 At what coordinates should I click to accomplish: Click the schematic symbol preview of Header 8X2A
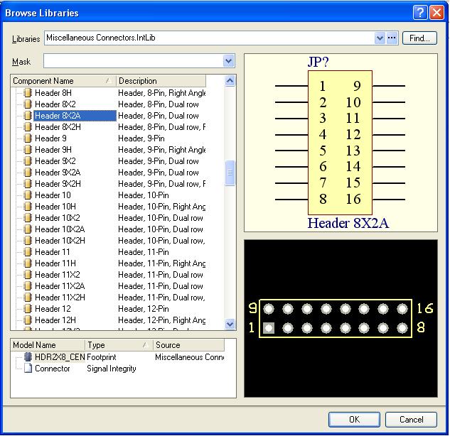(x=341, y=143)
